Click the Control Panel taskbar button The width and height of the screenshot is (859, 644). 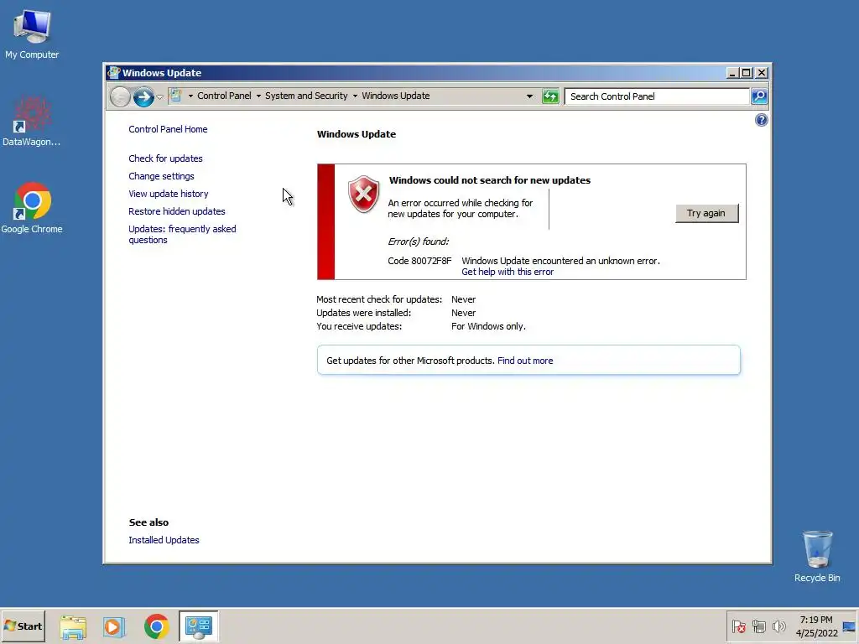tap(198, 626)
